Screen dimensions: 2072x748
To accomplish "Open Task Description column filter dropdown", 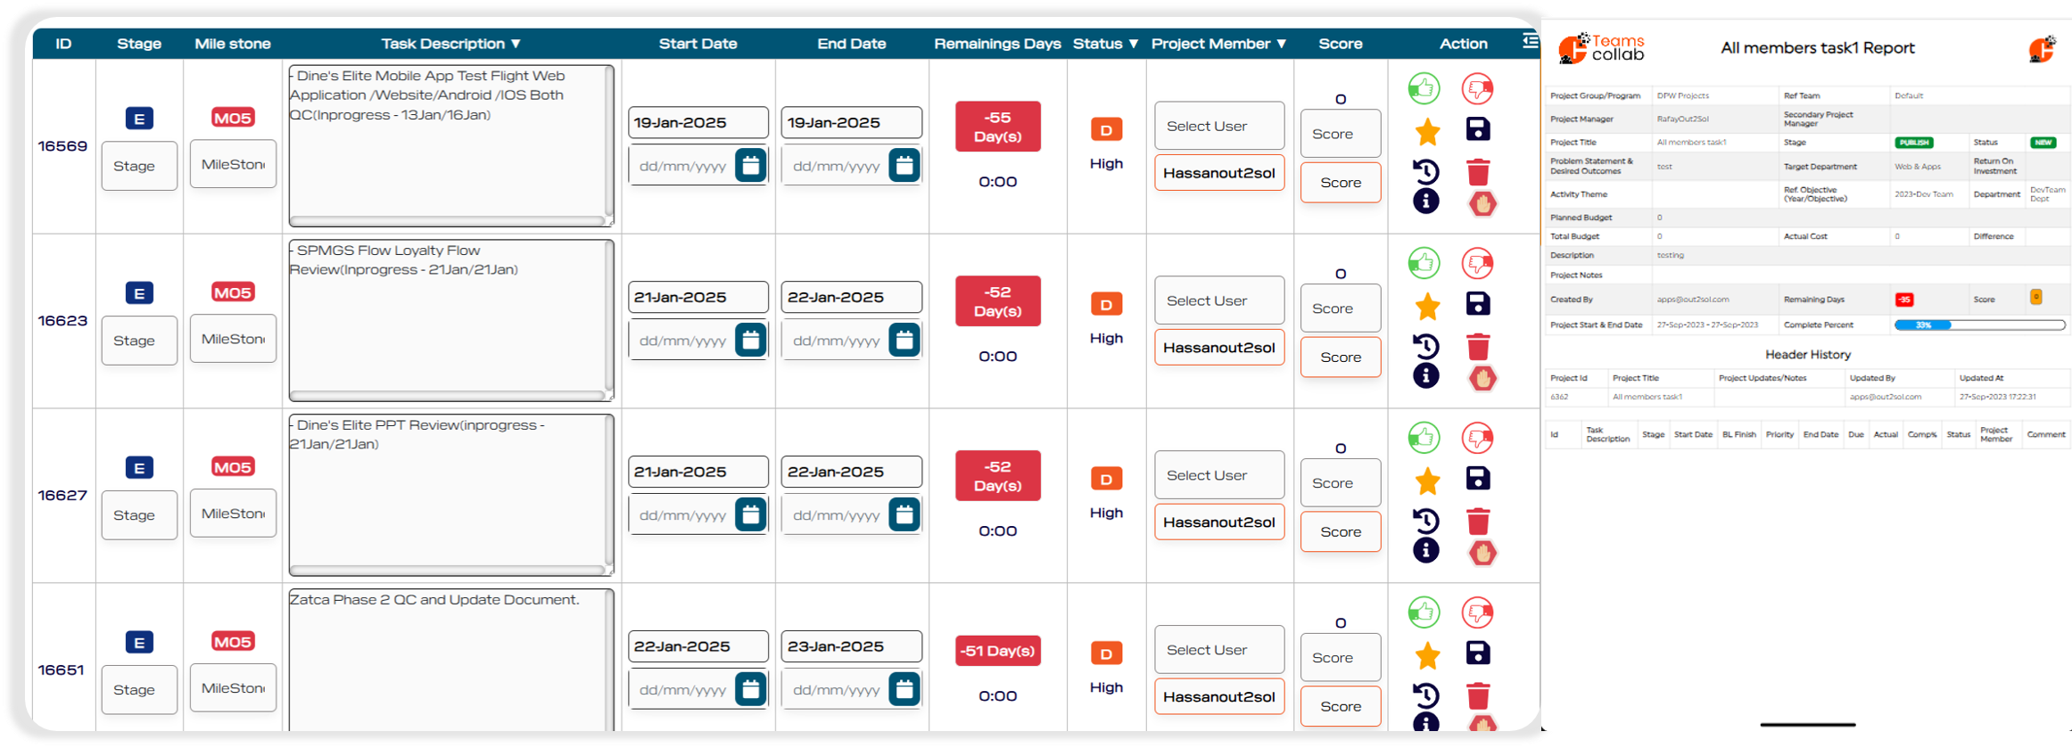I will click(x=516, y=44).
